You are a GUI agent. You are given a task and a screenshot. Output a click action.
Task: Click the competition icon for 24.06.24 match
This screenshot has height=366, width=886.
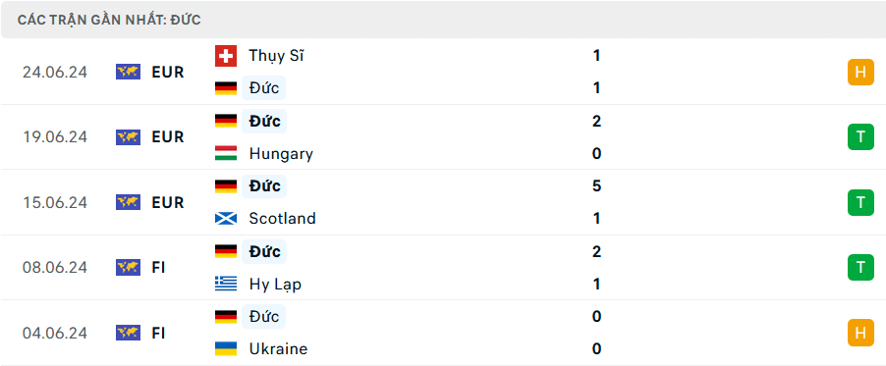[x=129, y=73]
